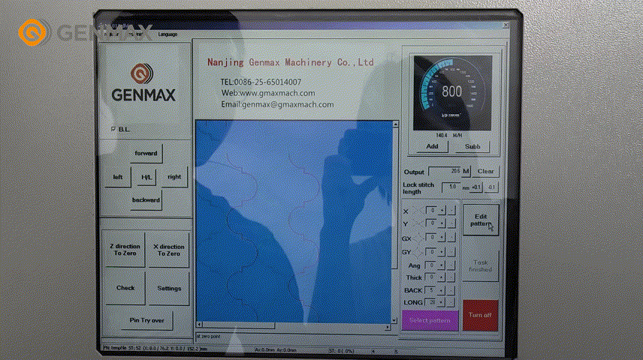Click the right movement button
This screenshot has width=643, height=360.
click(x=174, y=177)
